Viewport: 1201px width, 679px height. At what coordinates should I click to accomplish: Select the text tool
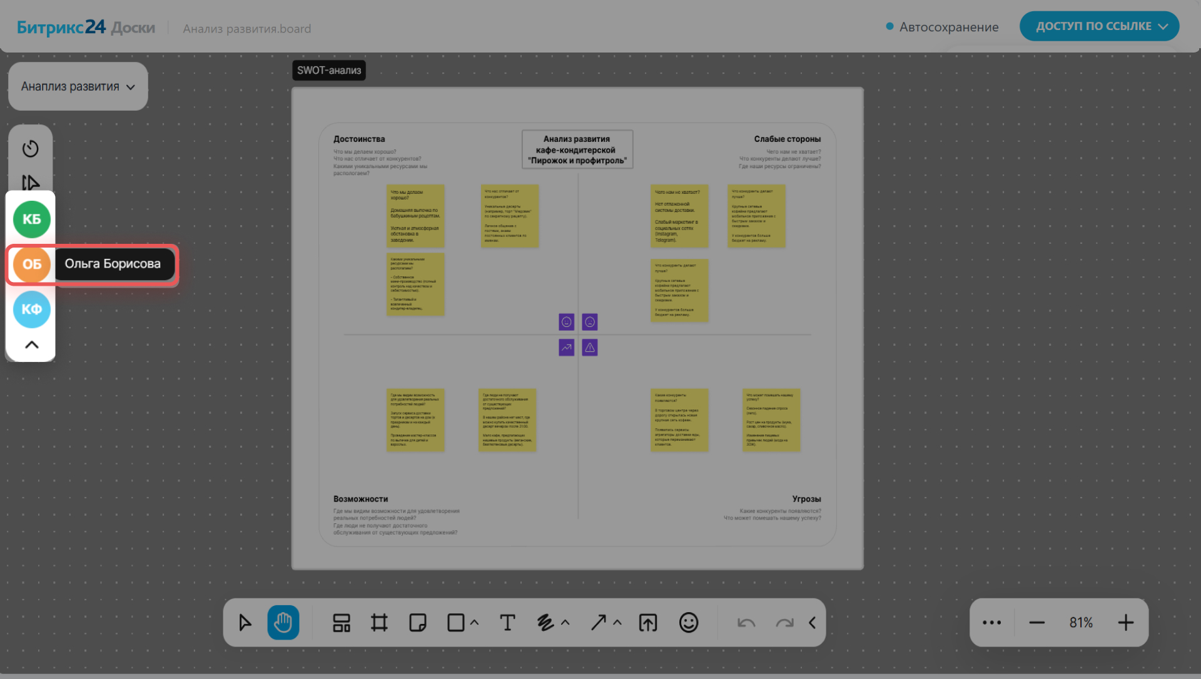[x=507, y=623]
